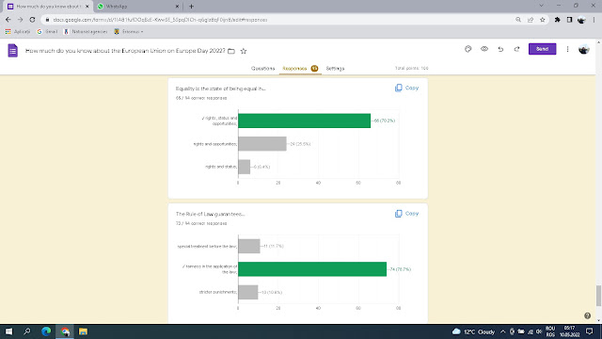Open the Chrome three-dot menu
Viewport: 602px width, 339px height.
tap(594, 20)
